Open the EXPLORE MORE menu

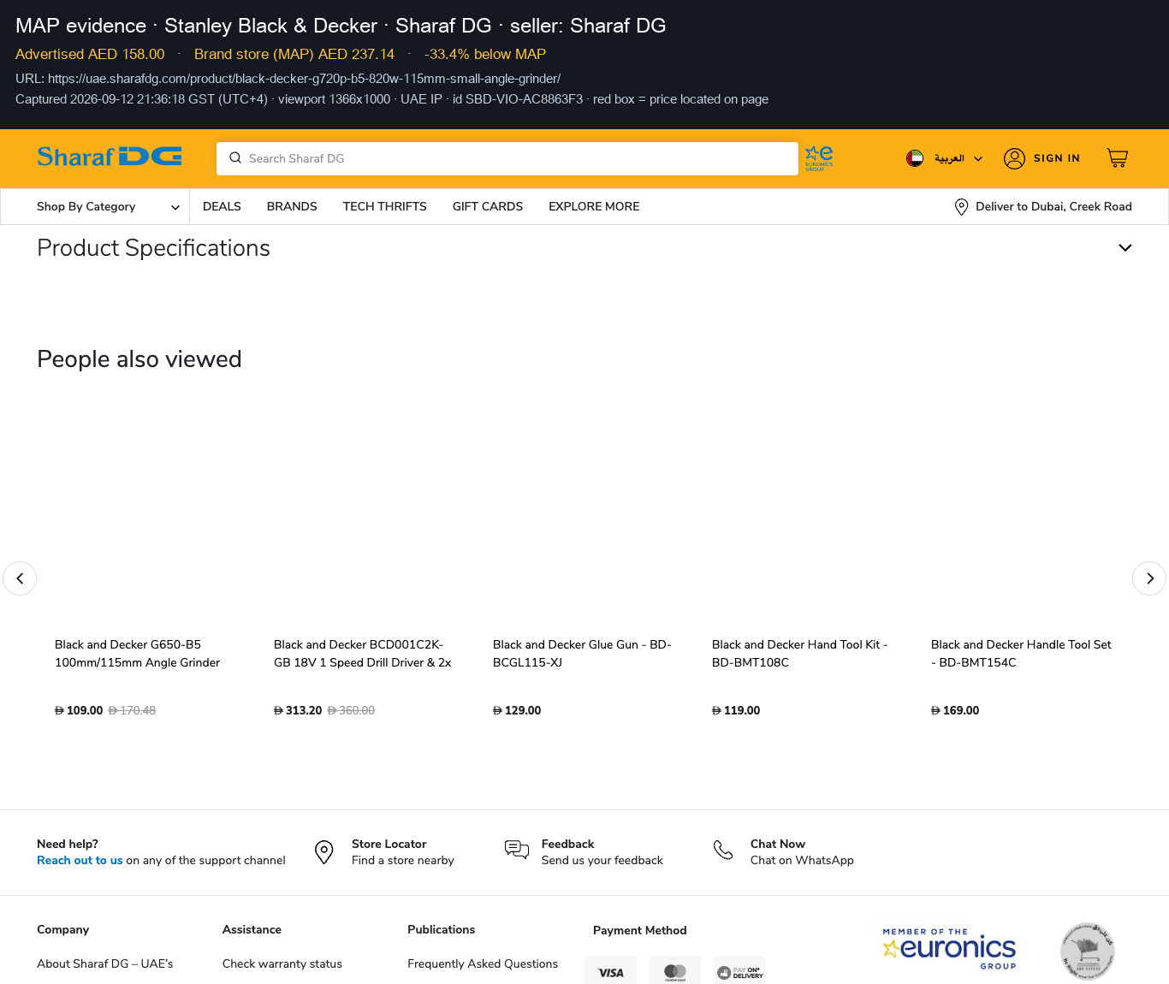(x=594, y=207)
